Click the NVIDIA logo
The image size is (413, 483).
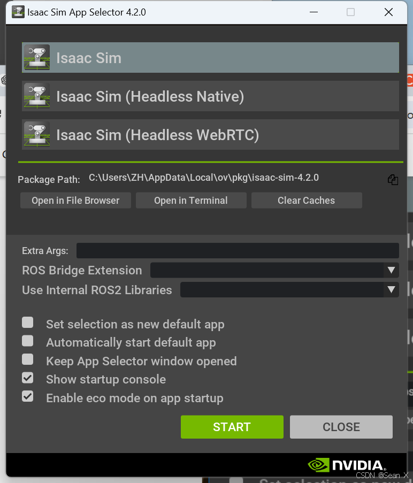point(346,465)
